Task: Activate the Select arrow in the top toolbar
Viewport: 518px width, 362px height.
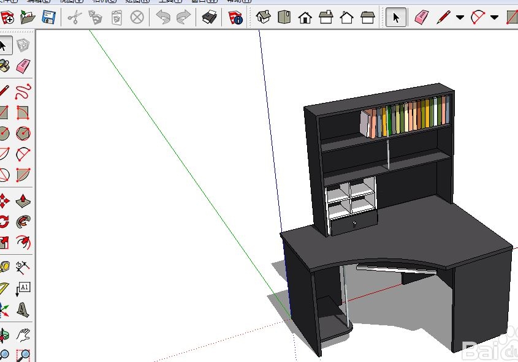Action: point(396,17)
